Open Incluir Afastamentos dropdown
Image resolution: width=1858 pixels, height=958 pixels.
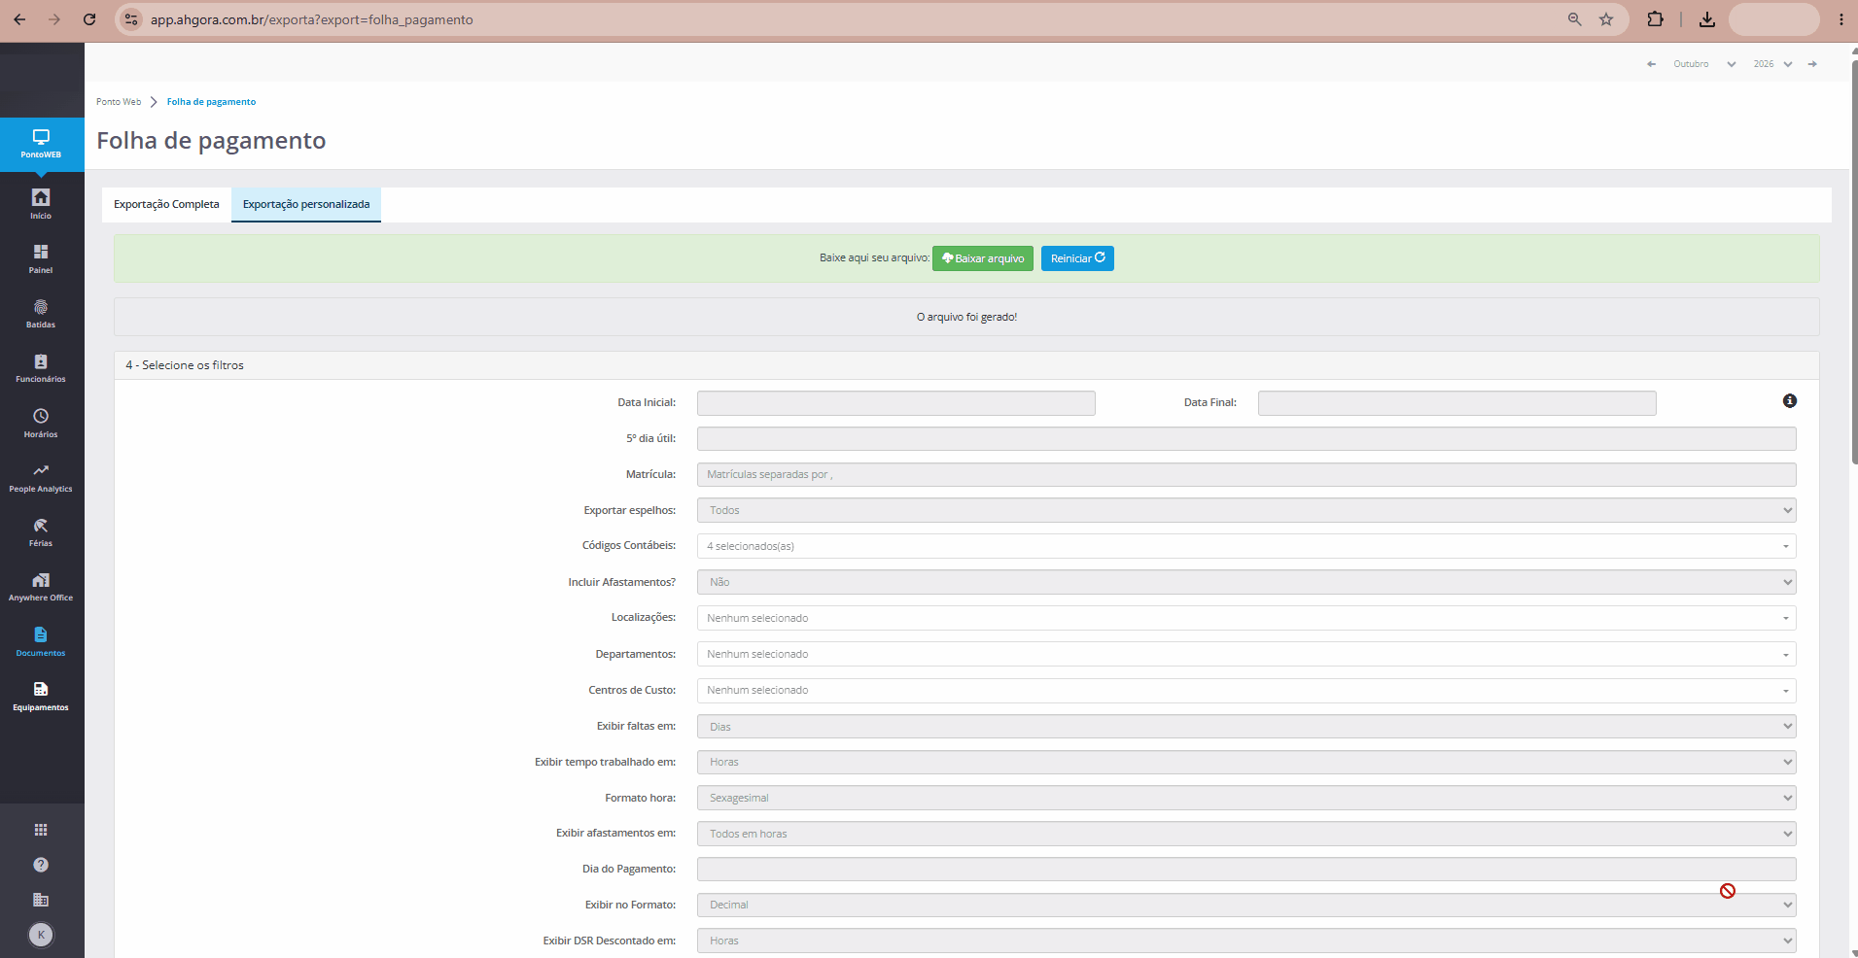pyautogui.click(x=1246, y=582)
